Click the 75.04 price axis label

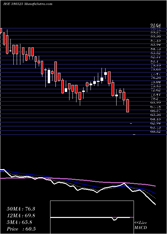point(155,82)
